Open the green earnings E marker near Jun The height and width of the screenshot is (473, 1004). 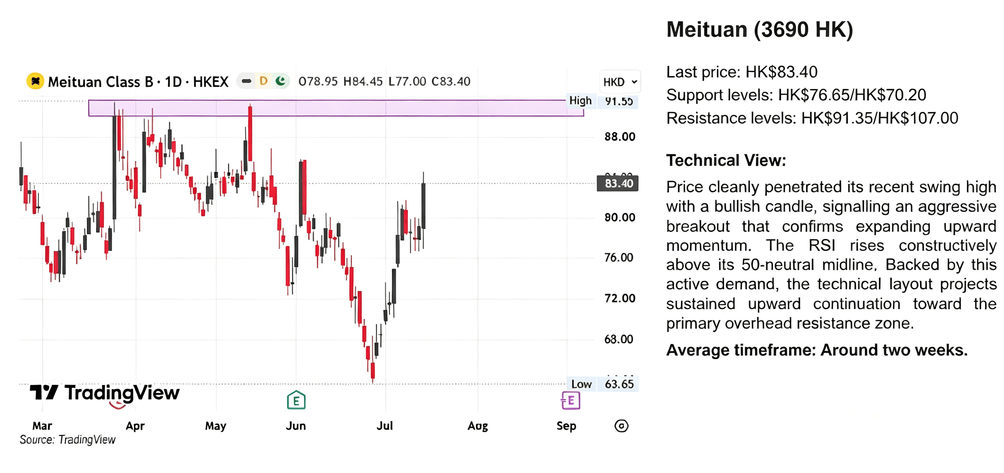click(x=296, y=400)
